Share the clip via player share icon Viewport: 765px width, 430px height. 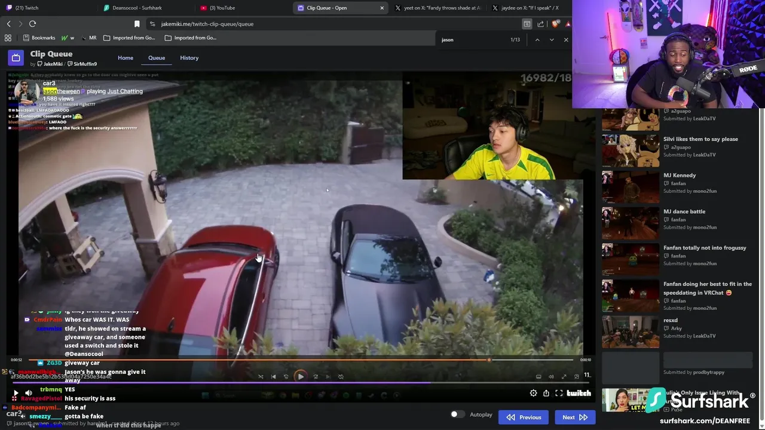pyautogui.click(x=546, y=393)
